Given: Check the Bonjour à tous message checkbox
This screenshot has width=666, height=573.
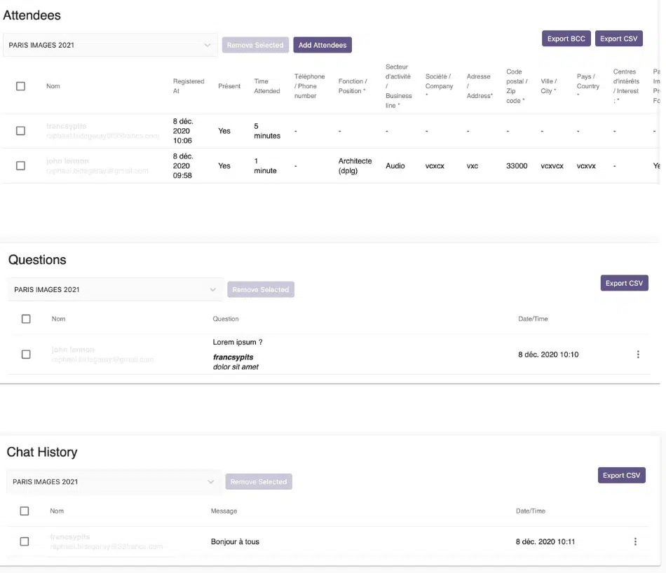Looking at the screenshot, I should click(x=25, y=541).
